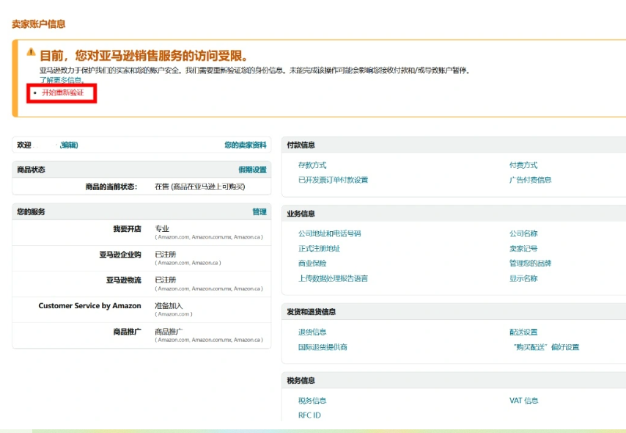Open the 了解更多信息 link

point(62,80)
